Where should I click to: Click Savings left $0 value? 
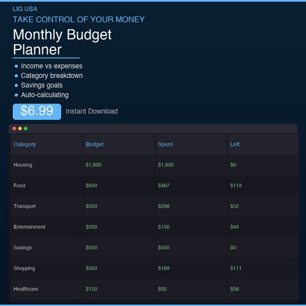point(233,248)
